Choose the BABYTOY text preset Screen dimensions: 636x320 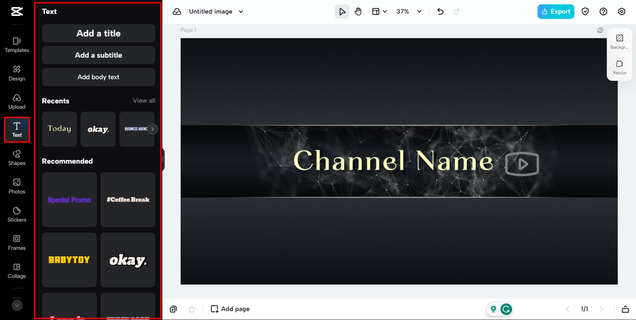[x=70, y=260]
